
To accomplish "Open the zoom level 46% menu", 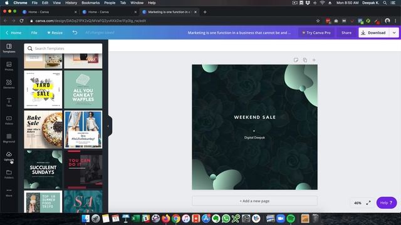I will pos(358,203).
